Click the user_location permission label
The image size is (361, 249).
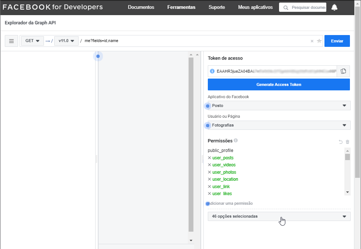pos(225,179)
